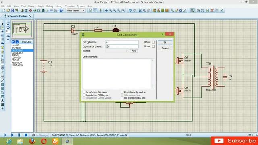Open the System menu
The width and height of the screenshot is (258, 145).
[x=81, y=6]
